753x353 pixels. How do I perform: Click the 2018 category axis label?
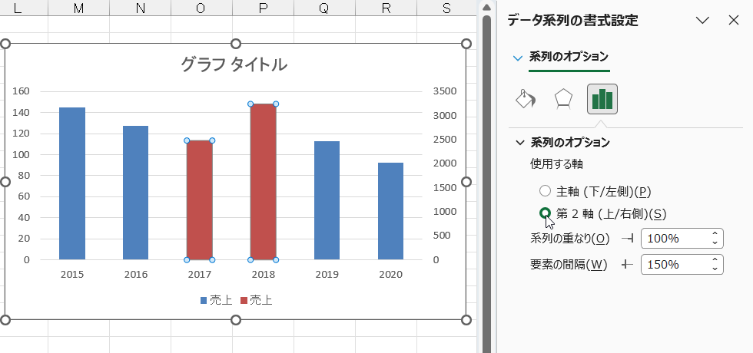[263, 275]
